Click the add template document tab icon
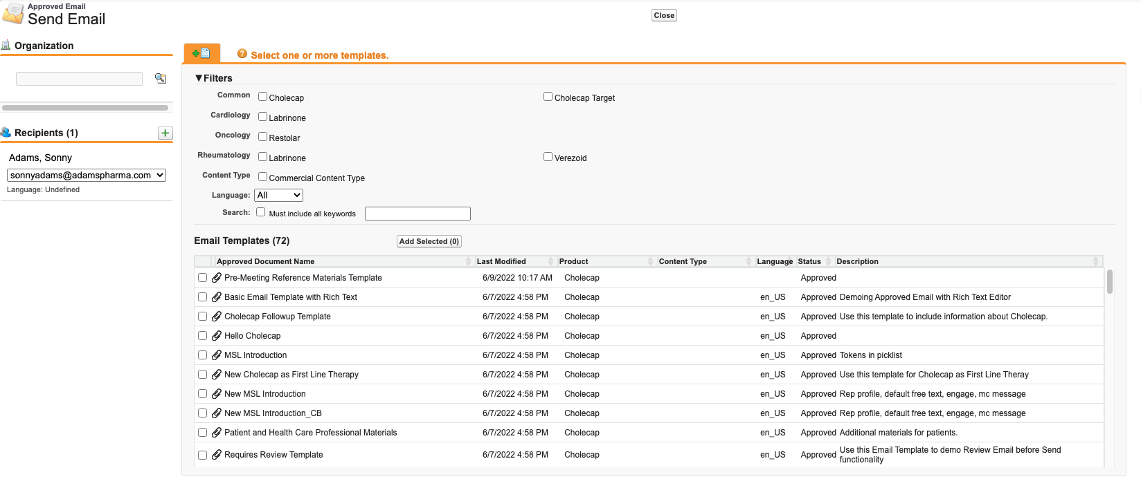This screenshot has width=1141, height=479. (201, 53)
